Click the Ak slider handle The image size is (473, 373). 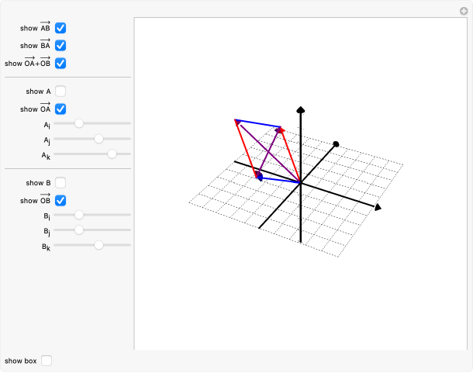[112, 154]
